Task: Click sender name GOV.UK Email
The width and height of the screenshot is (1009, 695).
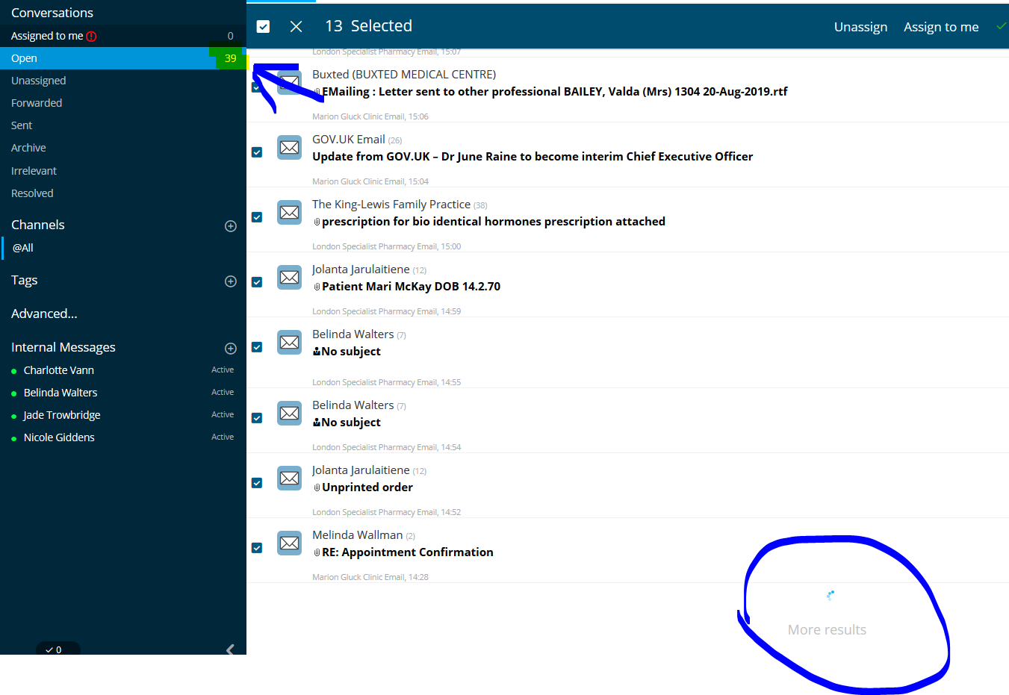Action: (349, 140)
